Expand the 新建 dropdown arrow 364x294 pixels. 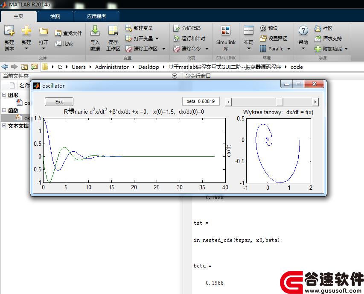tap(26, 49)
